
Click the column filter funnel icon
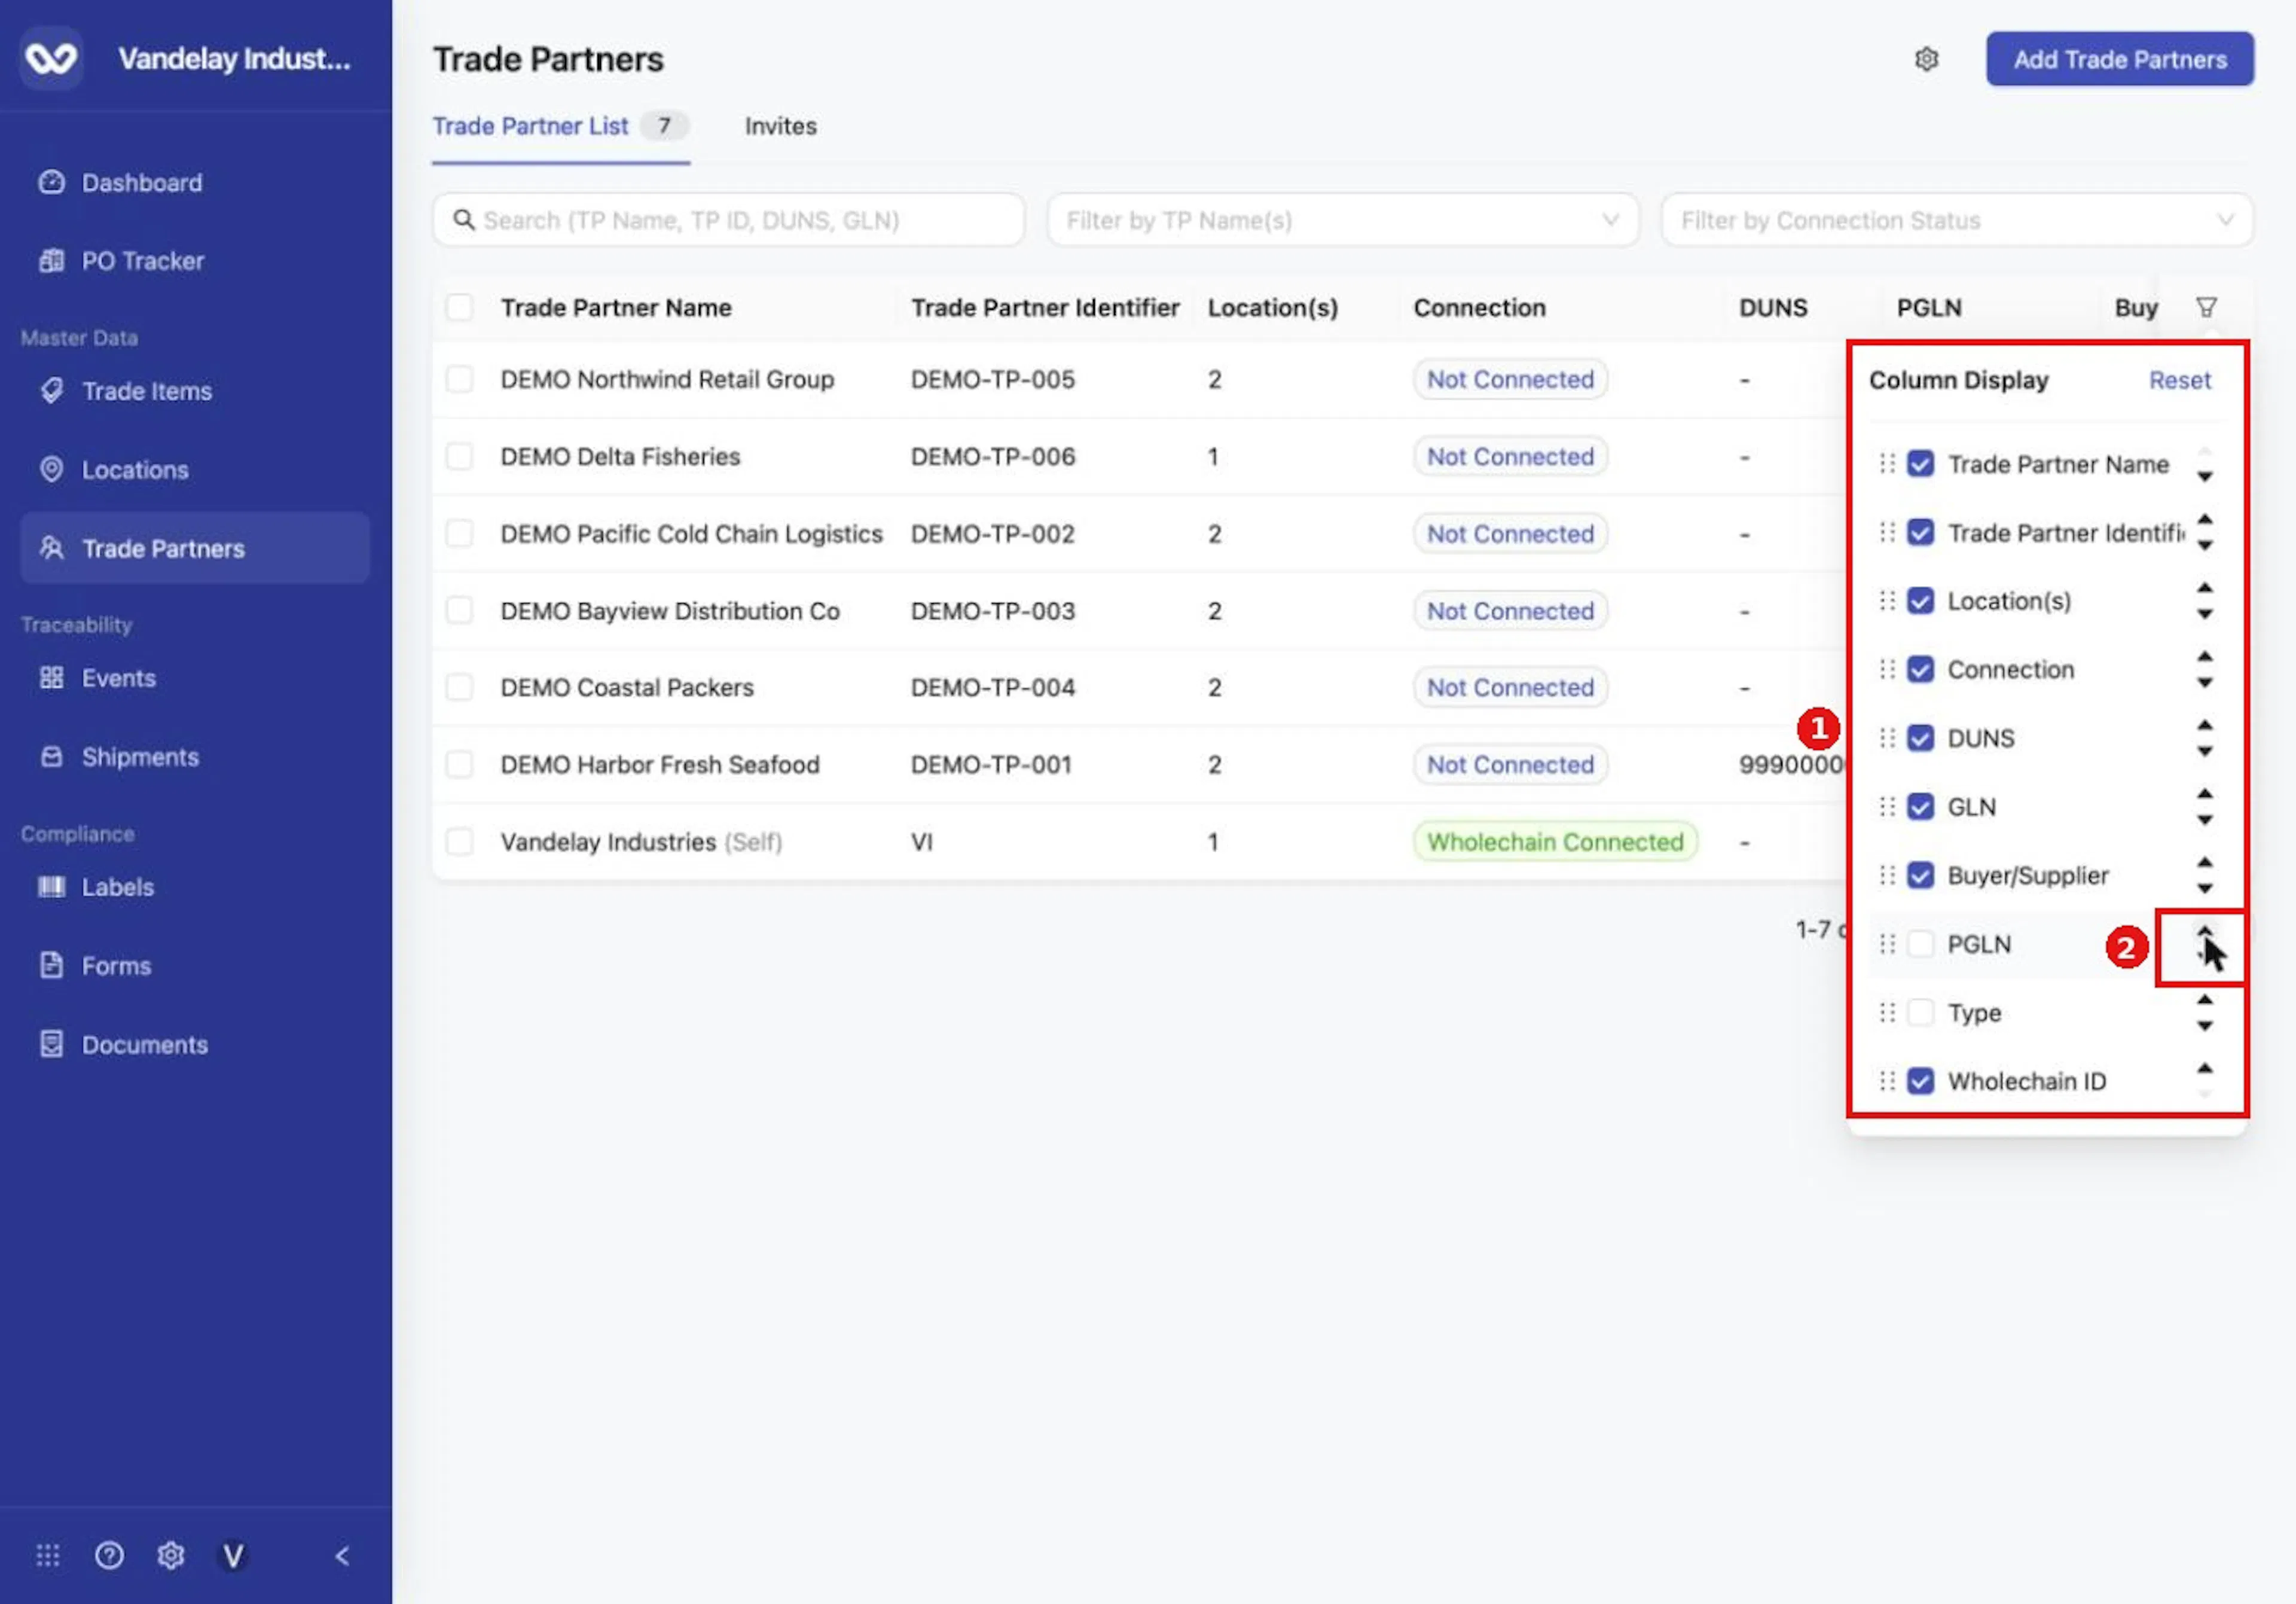click(x=2206, y=308)
